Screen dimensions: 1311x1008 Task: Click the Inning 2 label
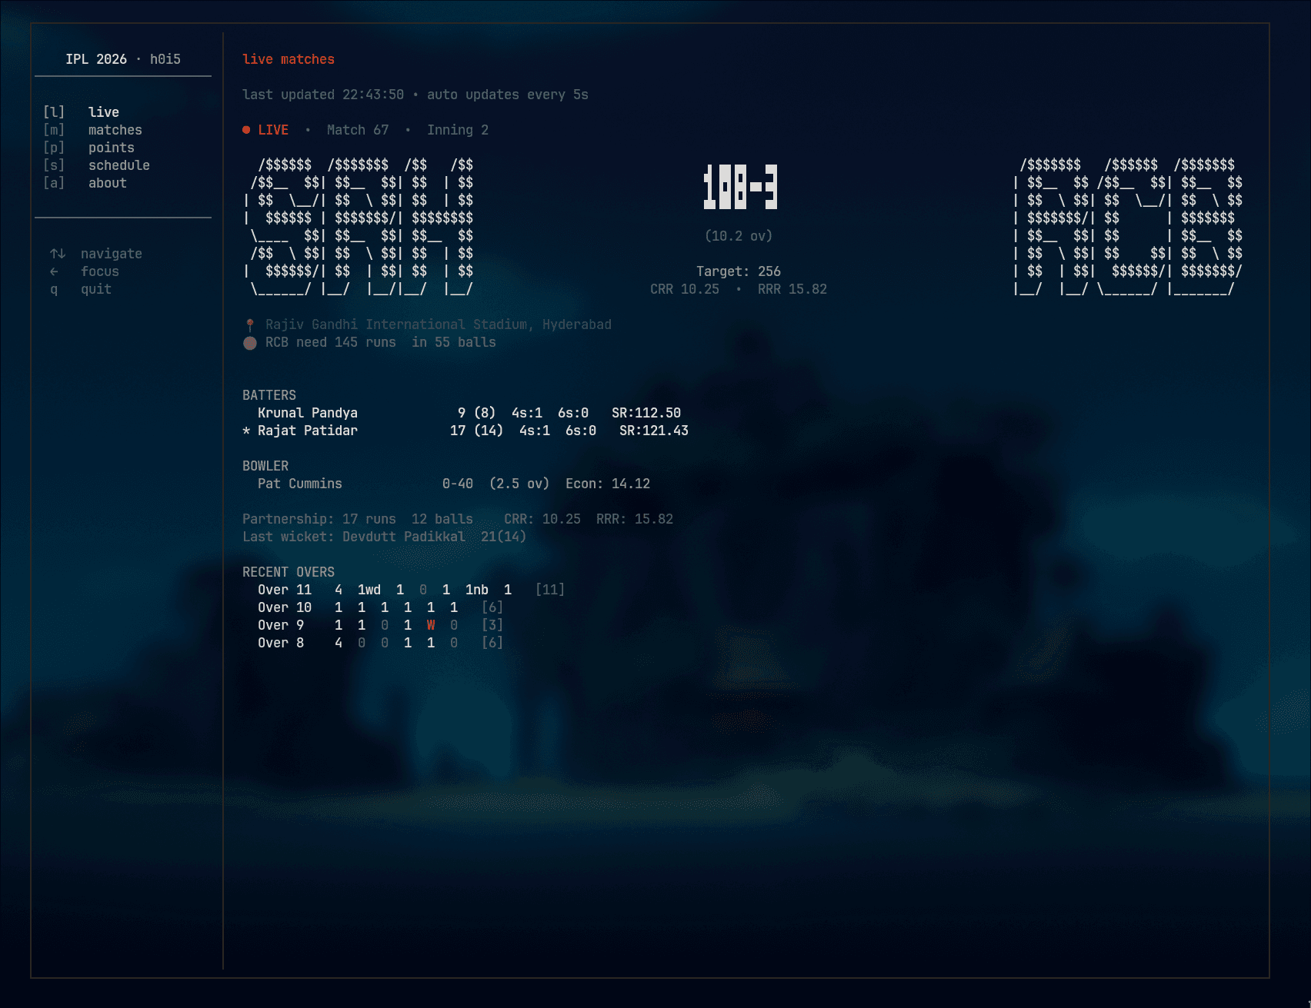point(458,130)
